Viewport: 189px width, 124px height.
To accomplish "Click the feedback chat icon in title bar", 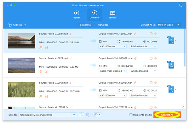I will (x=181, y=5).
